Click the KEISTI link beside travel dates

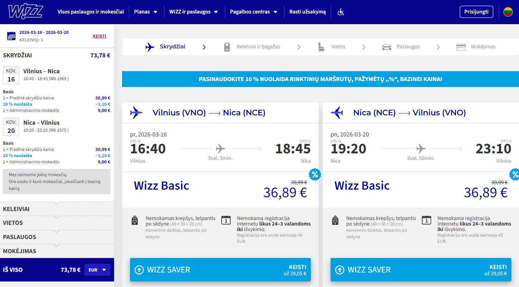click(x=99, y=36)
